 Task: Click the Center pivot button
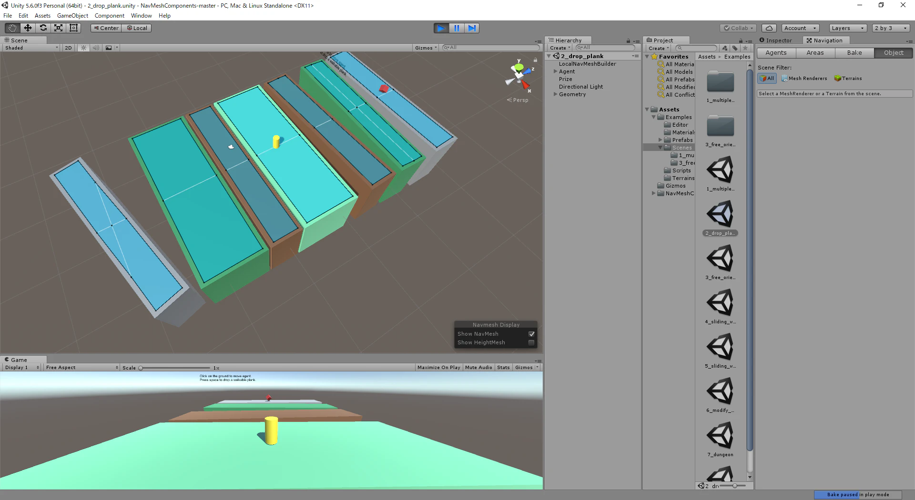coord(106,28)
